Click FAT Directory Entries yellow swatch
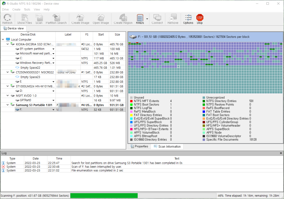 (x=131, y=115)
